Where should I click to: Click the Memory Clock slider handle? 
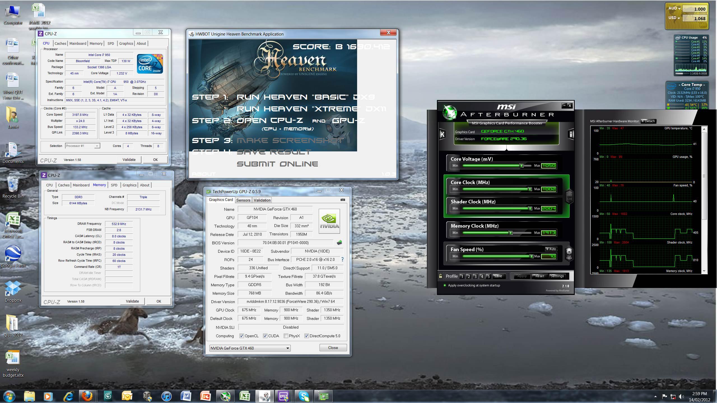[x=511, y=233]
